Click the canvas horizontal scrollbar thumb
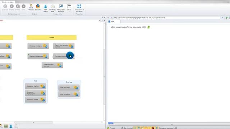230x129 pixels. [x=33, y=122]
